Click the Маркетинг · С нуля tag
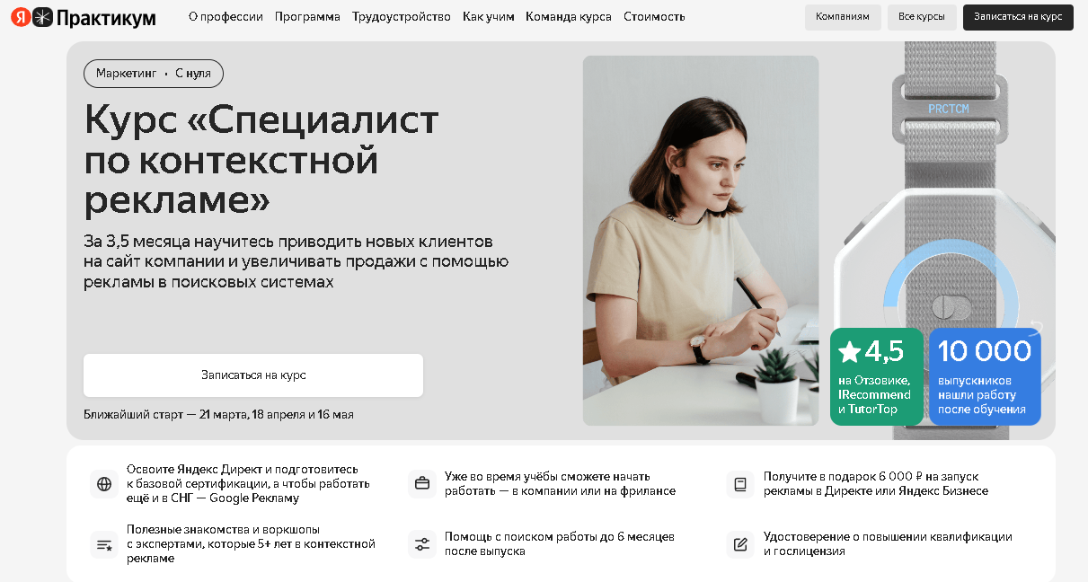1088x582 pixels. tap(154, 74)
